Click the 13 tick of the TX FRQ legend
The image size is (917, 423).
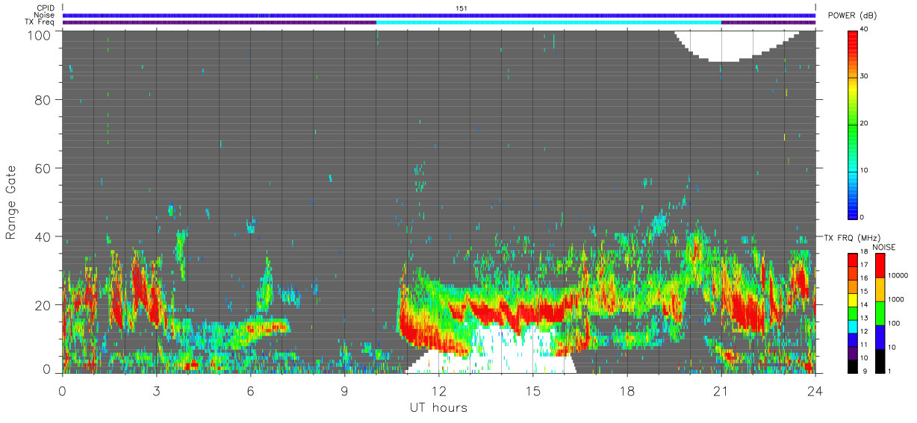pyautogui.click(x=864, y=319)
